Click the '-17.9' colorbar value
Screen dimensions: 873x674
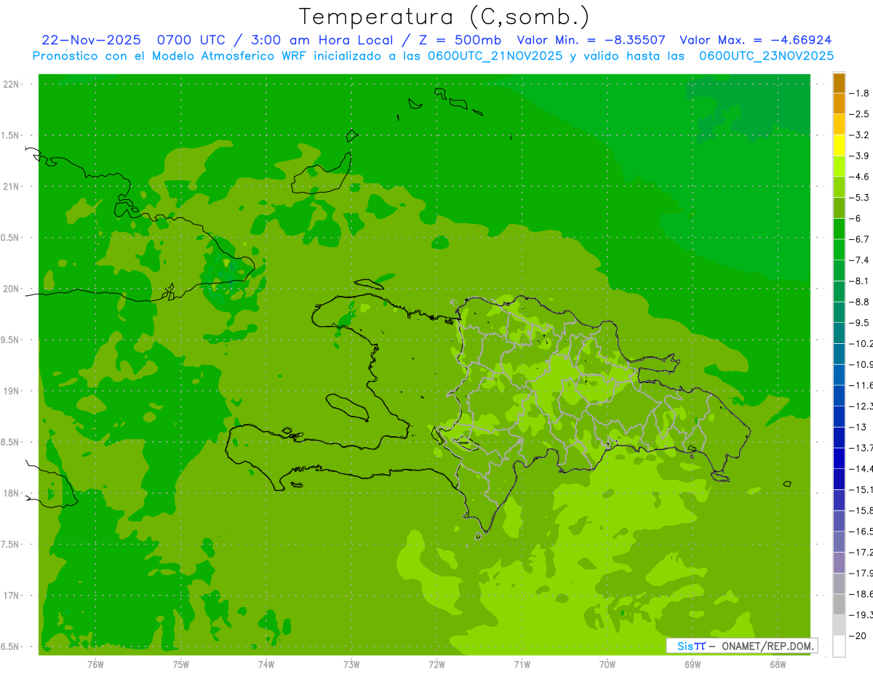(x=862, y=574)
